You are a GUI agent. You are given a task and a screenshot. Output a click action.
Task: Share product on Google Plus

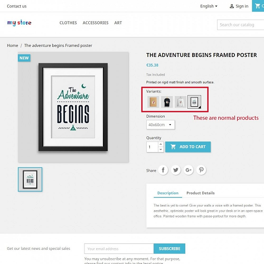188,170
